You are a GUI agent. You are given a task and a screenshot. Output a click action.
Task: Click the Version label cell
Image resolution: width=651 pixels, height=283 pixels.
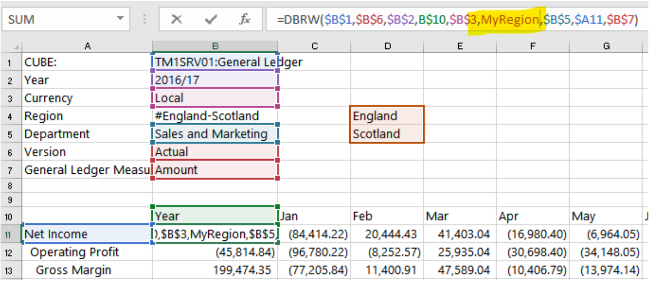click(x=87, y=152)
